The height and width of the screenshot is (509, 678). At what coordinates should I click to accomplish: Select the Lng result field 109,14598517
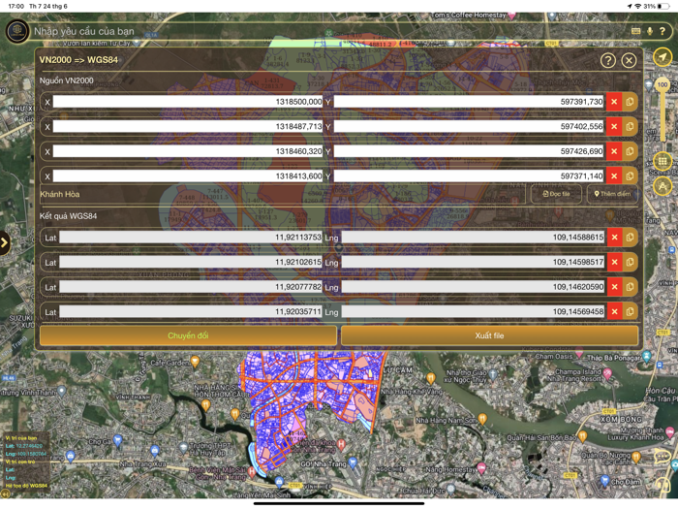[473, 262]
